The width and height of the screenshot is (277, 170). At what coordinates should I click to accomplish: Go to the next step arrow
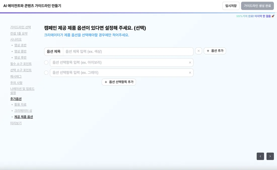click(x=270, y=156)
